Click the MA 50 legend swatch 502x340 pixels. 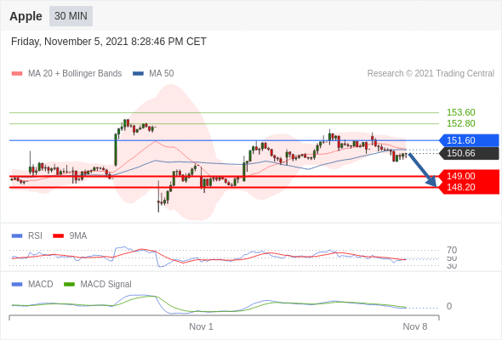(x=138, y=74)
